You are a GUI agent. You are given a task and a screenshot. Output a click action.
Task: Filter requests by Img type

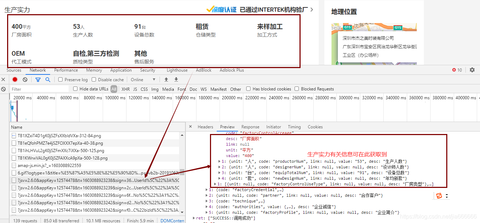[x=155, y=89]
